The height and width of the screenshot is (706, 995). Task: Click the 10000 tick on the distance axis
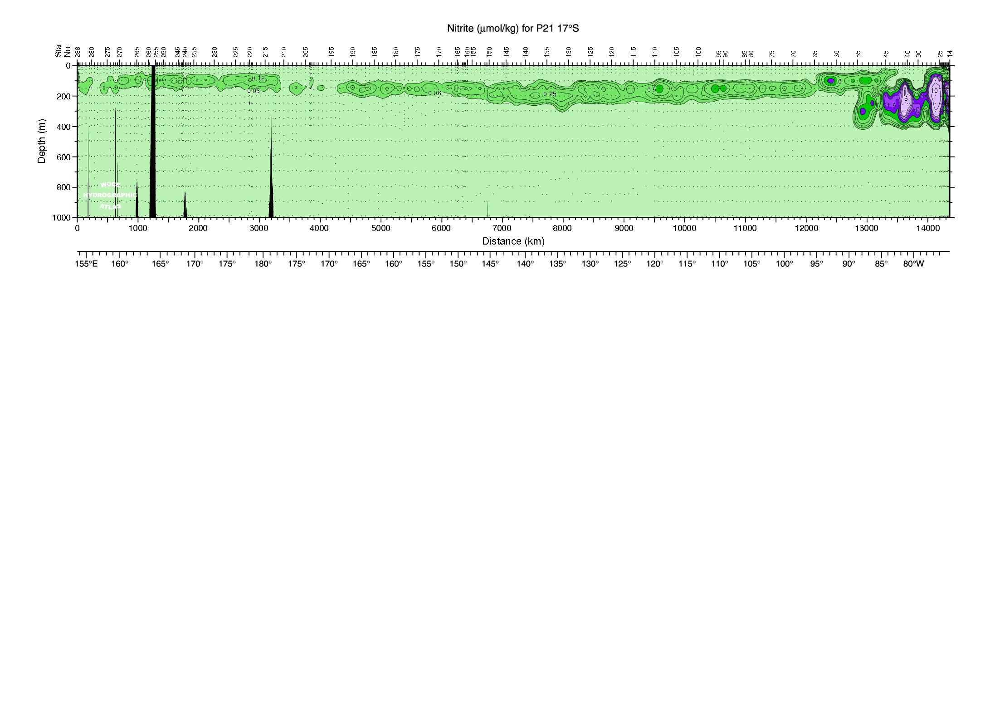click(x=684, y=228)
